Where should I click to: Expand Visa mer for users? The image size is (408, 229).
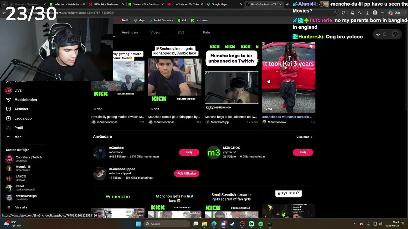(x=304, y=137)
